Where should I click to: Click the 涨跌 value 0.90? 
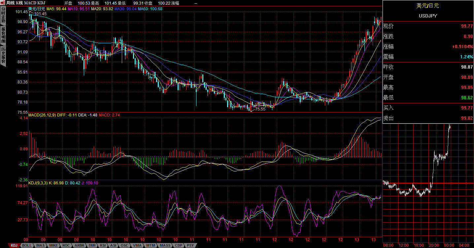click(468, 36)
